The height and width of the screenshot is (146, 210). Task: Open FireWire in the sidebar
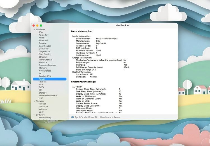(43, 62)
